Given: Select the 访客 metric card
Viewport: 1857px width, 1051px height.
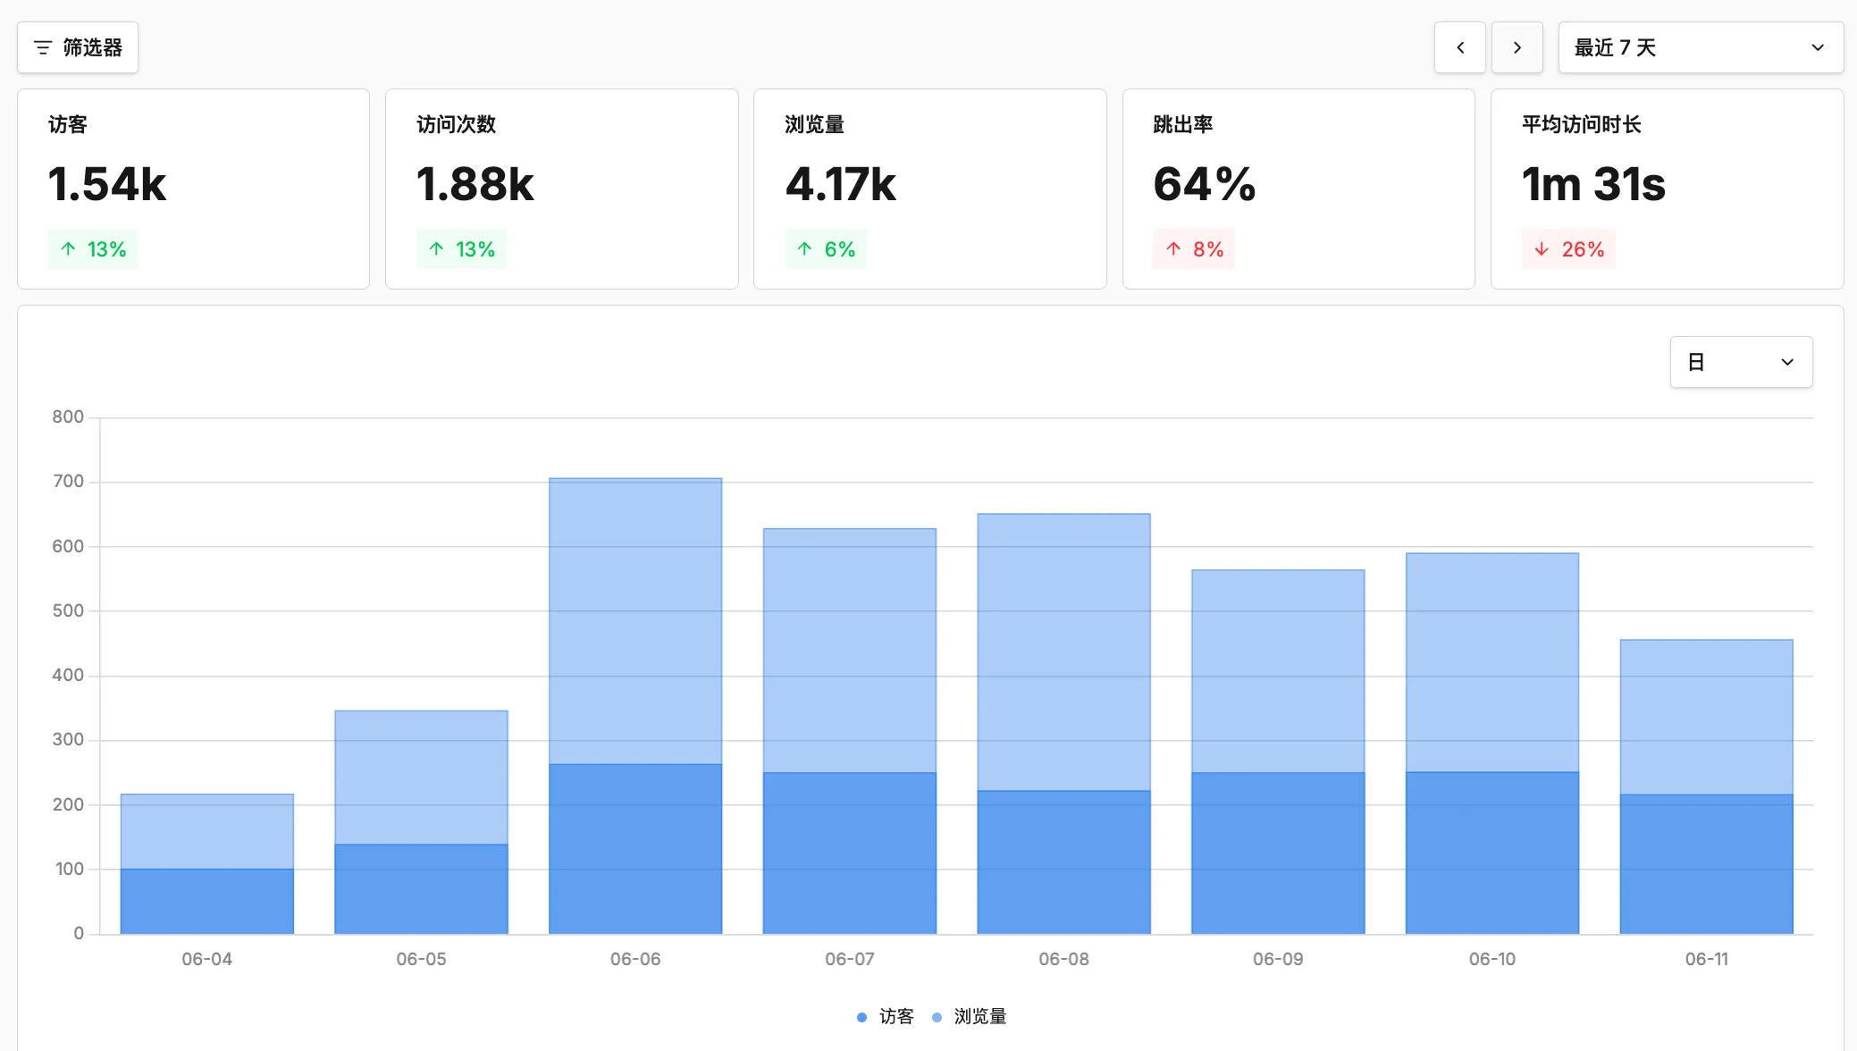Looking at the screenshot, I should [x=193, y=189].
